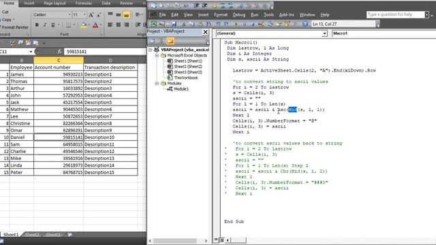
Task: Click the Insert Function fx icon
Action: tap(59, 52)
